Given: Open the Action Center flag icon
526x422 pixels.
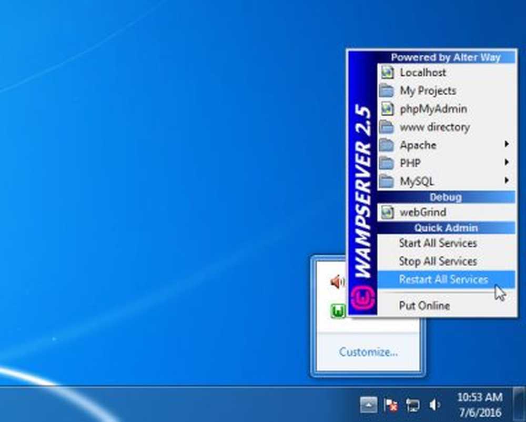Looking at the screenshot, I should [x=390, y=405].
